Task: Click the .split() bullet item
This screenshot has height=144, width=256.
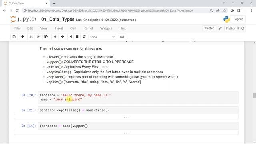Action: click(x=94, y=82)
